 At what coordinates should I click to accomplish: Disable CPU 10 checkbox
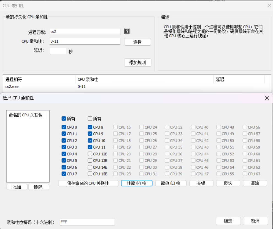click(x=90, y=141)
